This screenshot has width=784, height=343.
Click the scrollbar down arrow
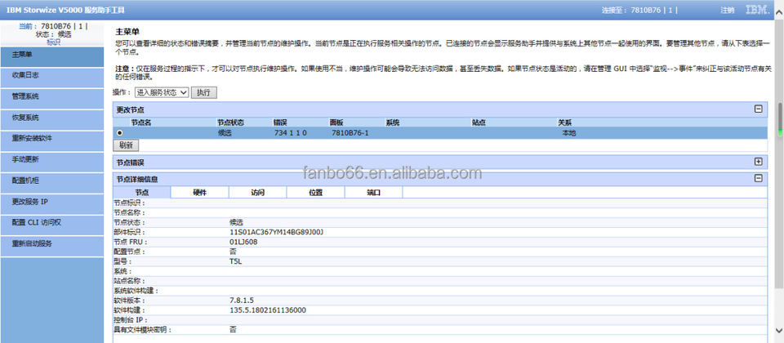coord(779,330)
